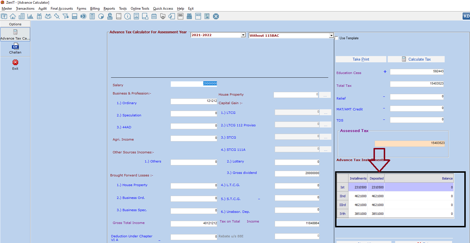The width and height of the screenshot is (470, 243).
Task: Open the Final Accounts menu
Action: click(61, 9)
